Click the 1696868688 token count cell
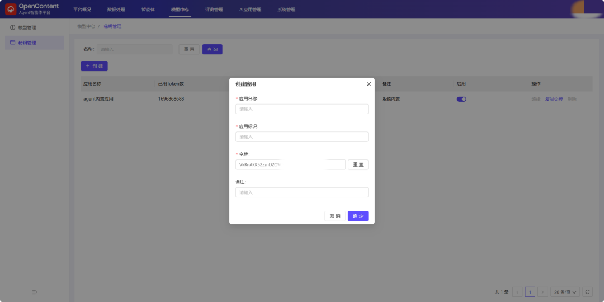604x302 pixels. pos(171,99)
